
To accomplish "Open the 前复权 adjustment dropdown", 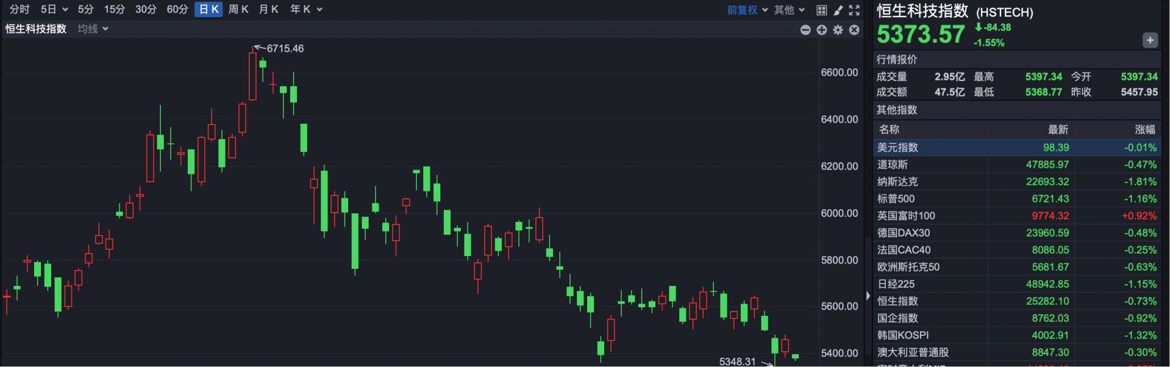I will click(x=747, y=10).
